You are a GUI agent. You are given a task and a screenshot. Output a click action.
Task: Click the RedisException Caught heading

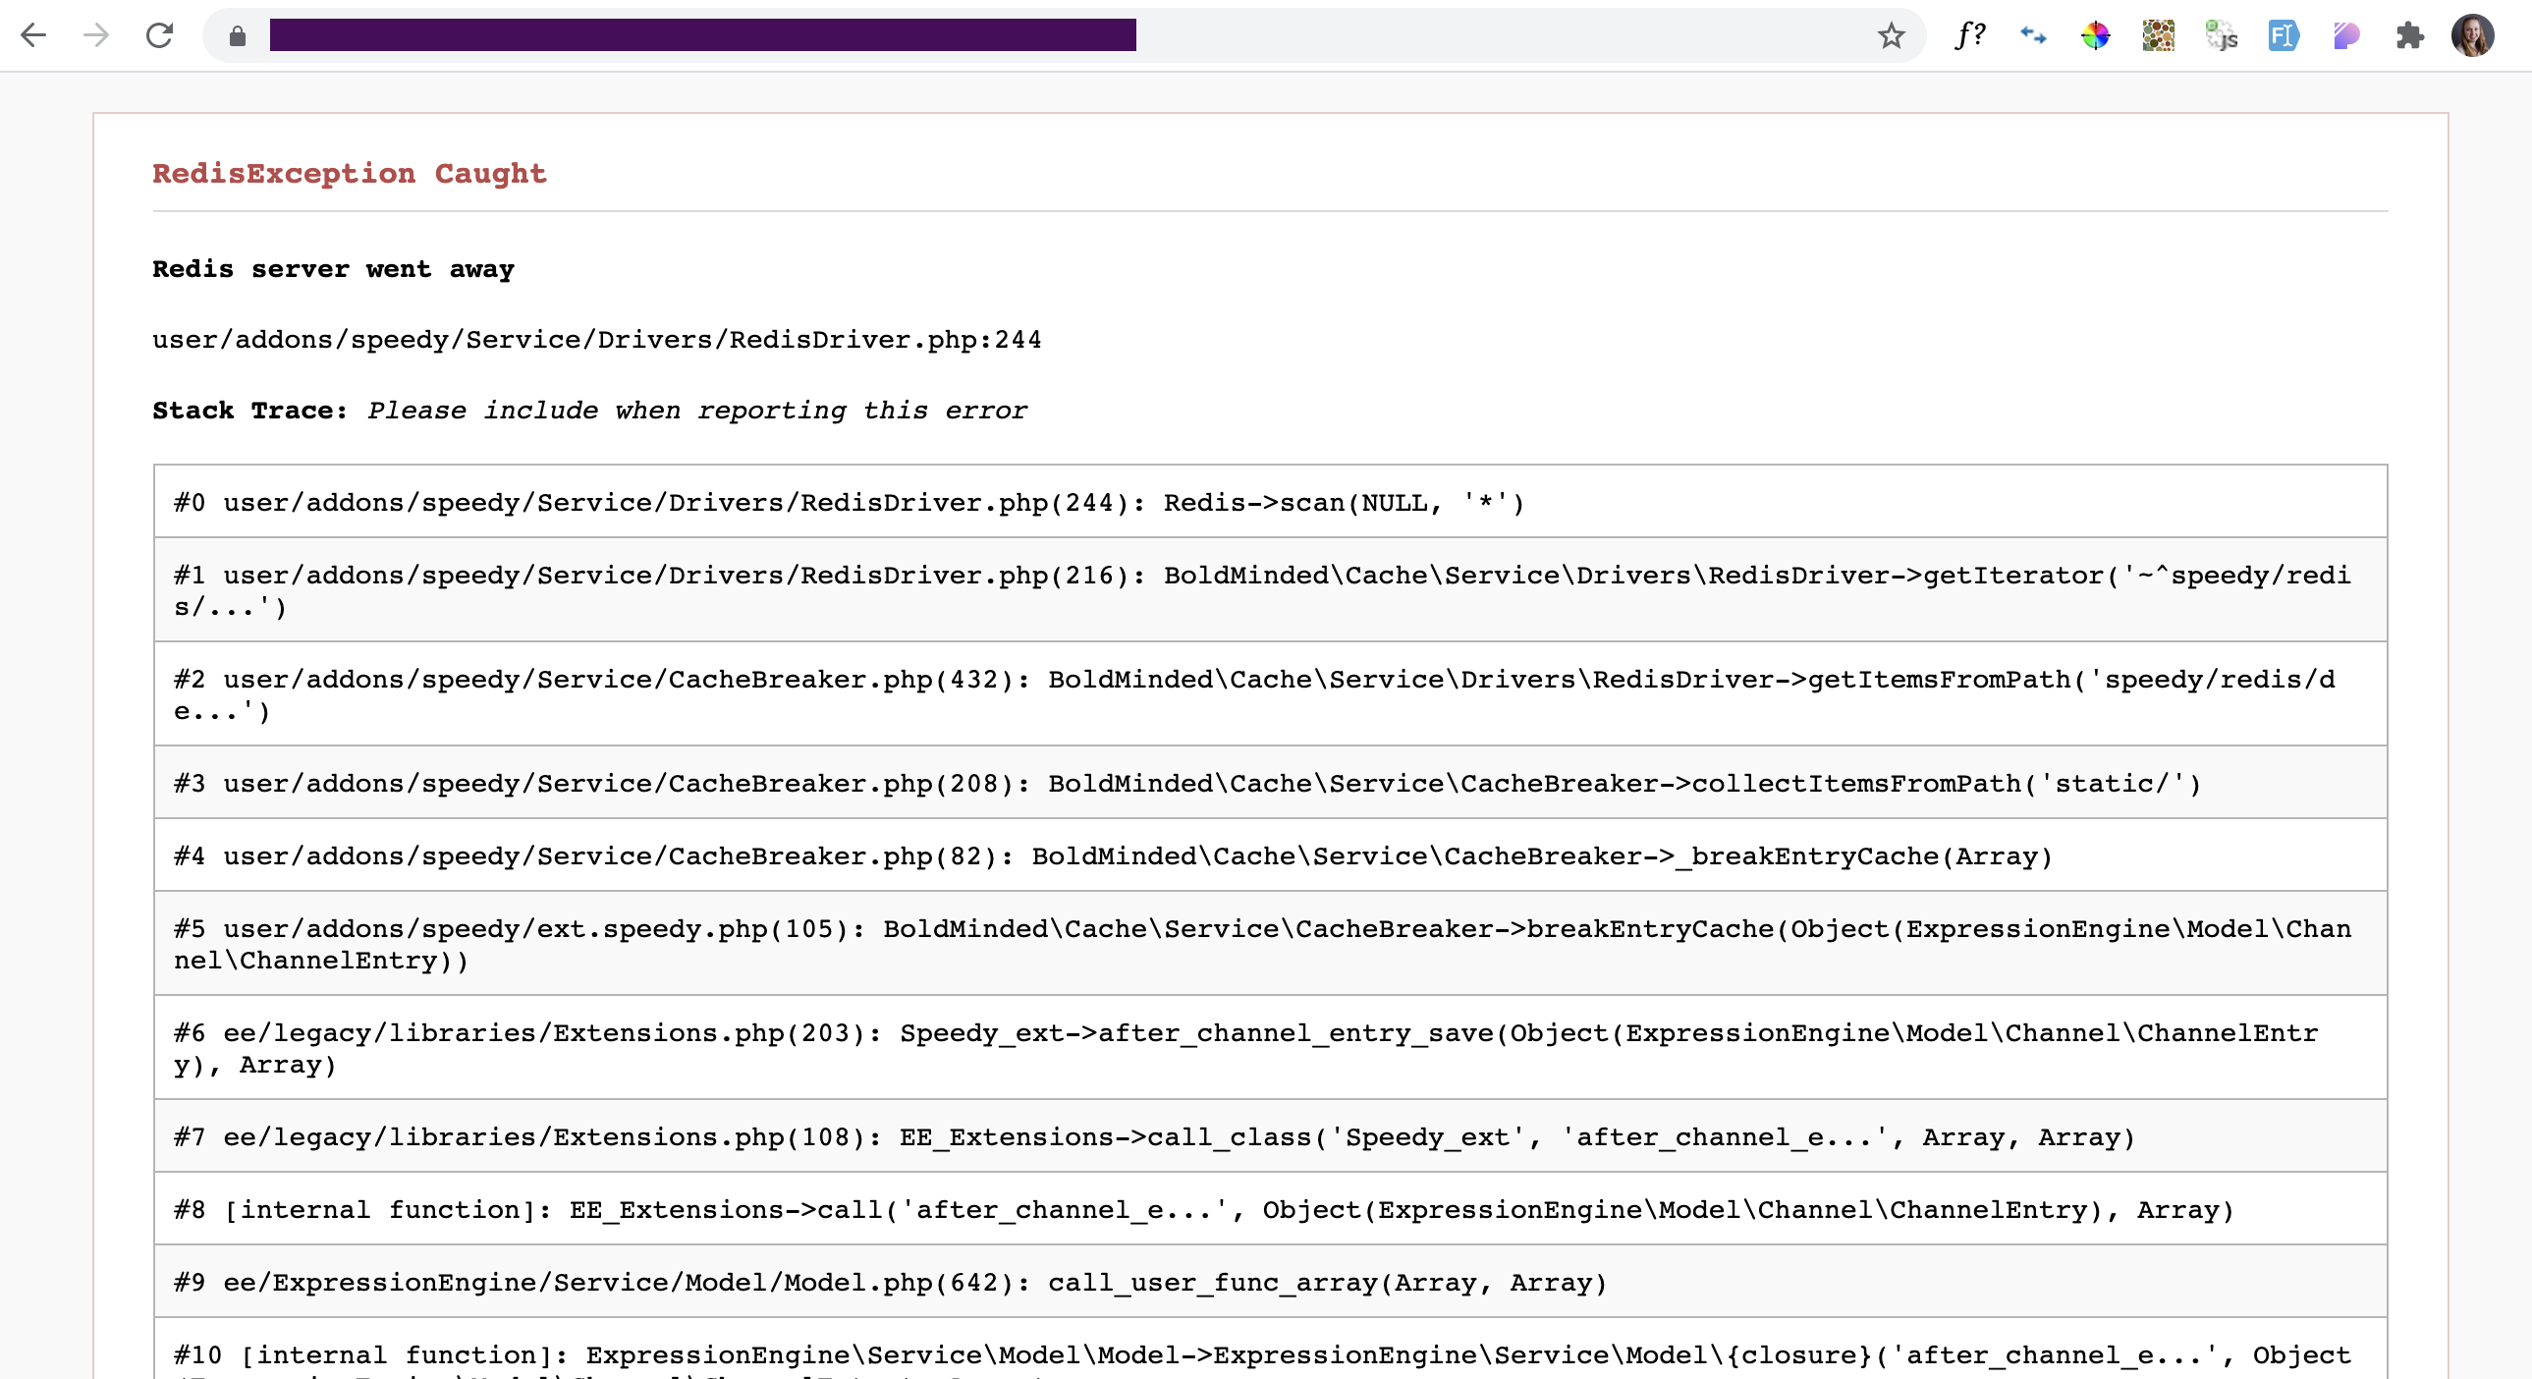[349, 173]
